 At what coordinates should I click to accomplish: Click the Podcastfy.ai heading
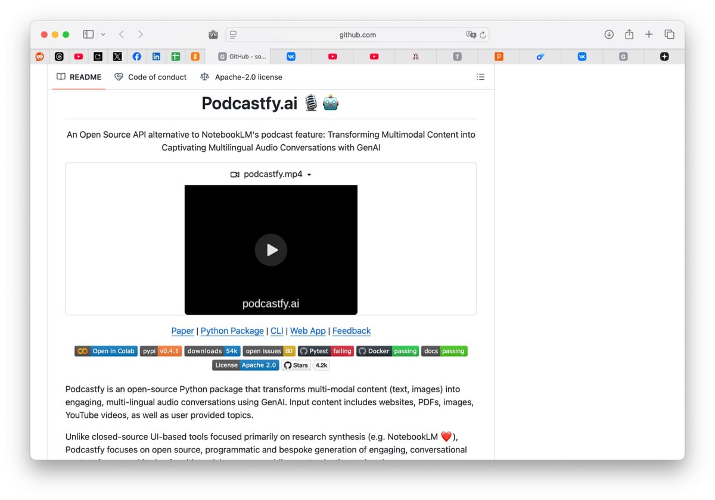coord(271,103)
